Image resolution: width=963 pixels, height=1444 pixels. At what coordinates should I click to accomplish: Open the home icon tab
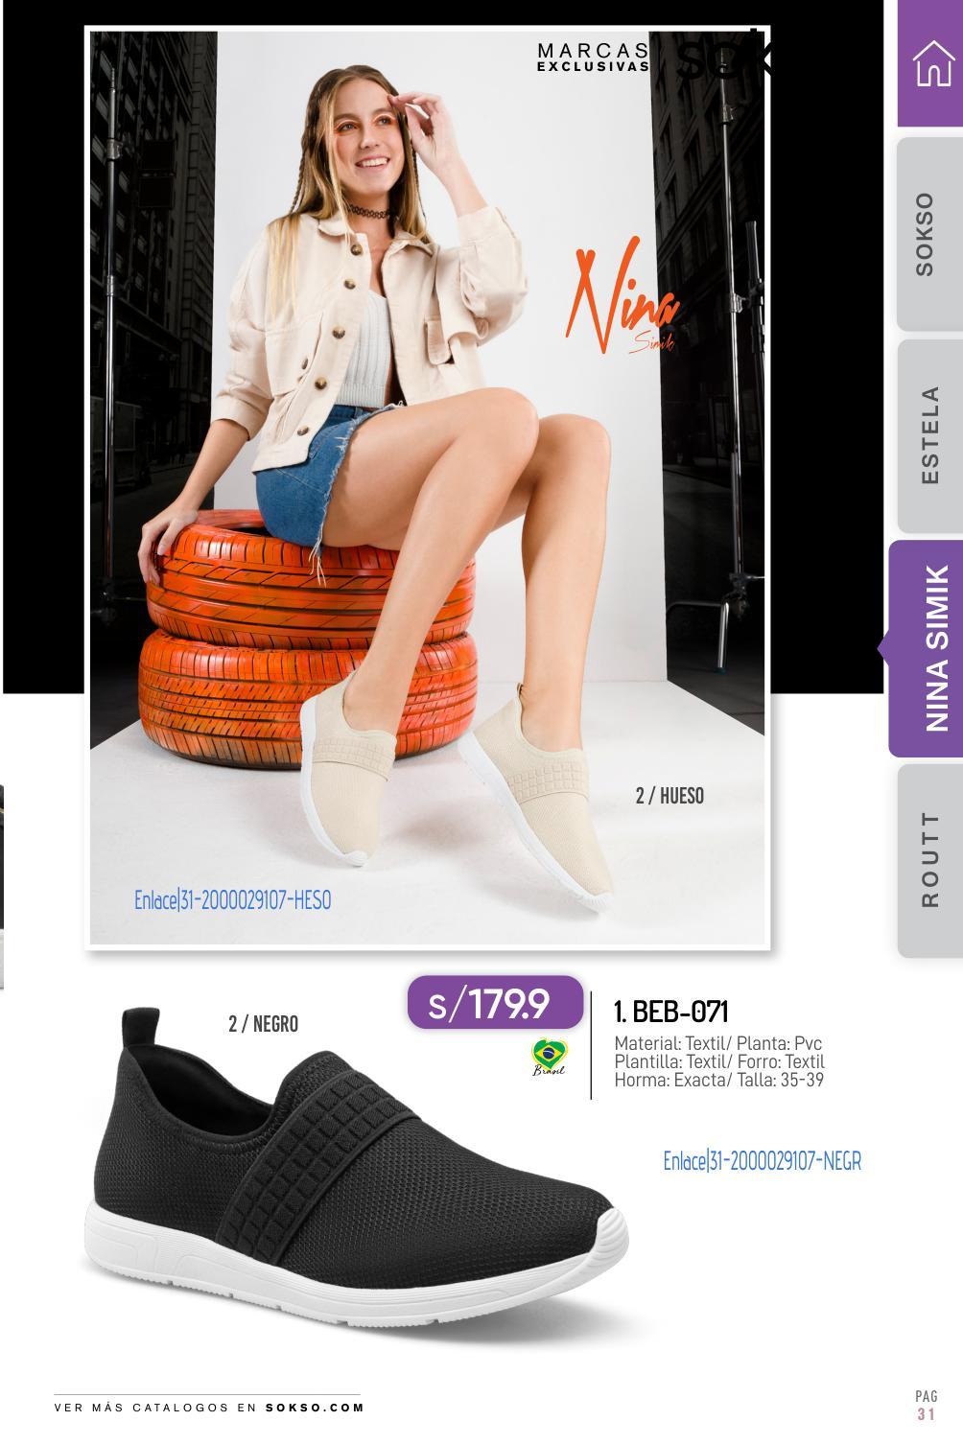click(x=930, y=63)
